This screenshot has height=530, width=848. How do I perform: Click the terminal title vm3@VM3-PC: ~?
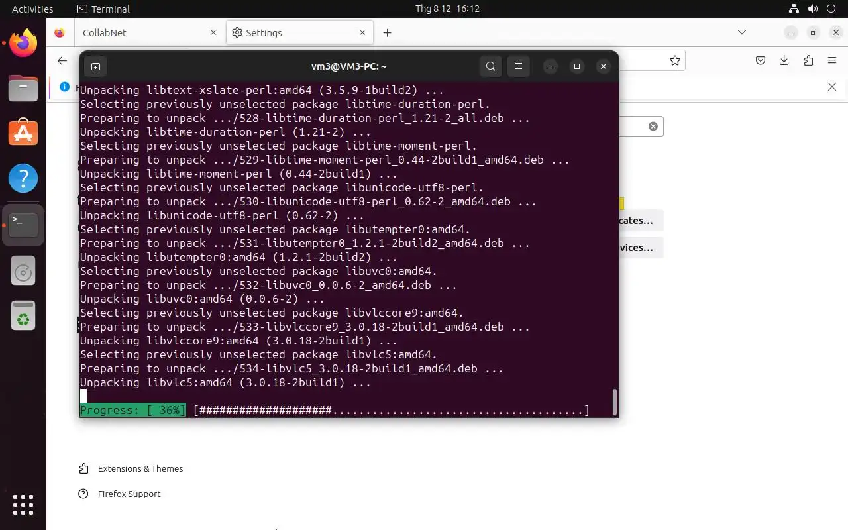pos(348,66)
